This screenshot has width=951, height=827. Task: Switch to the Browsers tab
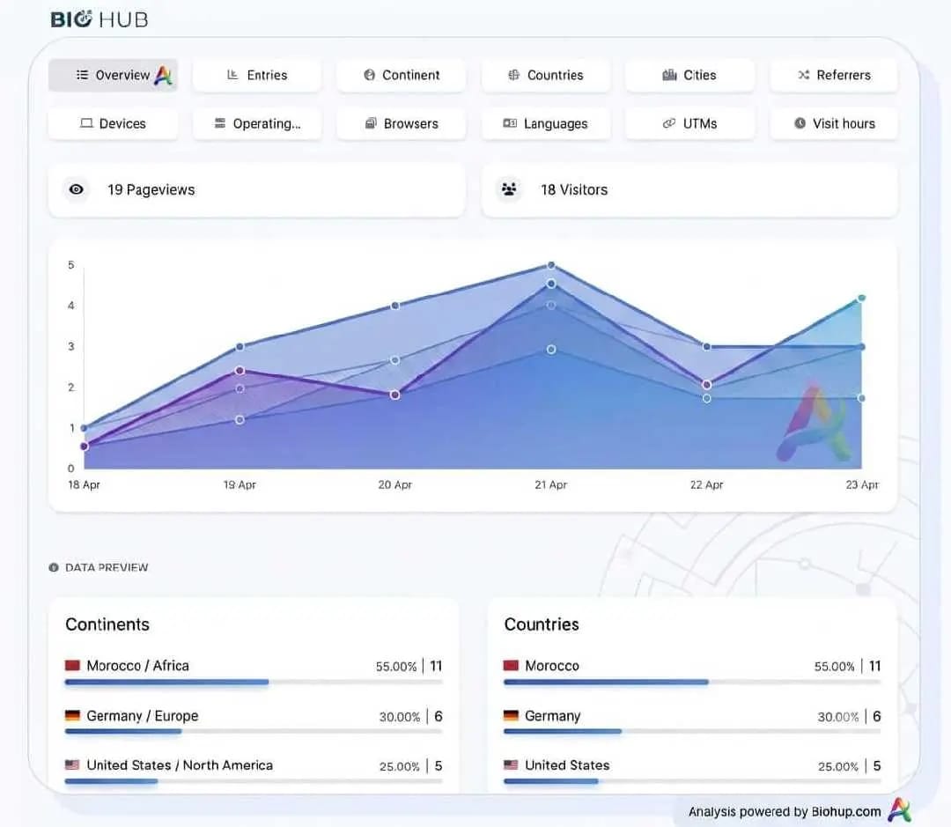(x=401, y=124)
